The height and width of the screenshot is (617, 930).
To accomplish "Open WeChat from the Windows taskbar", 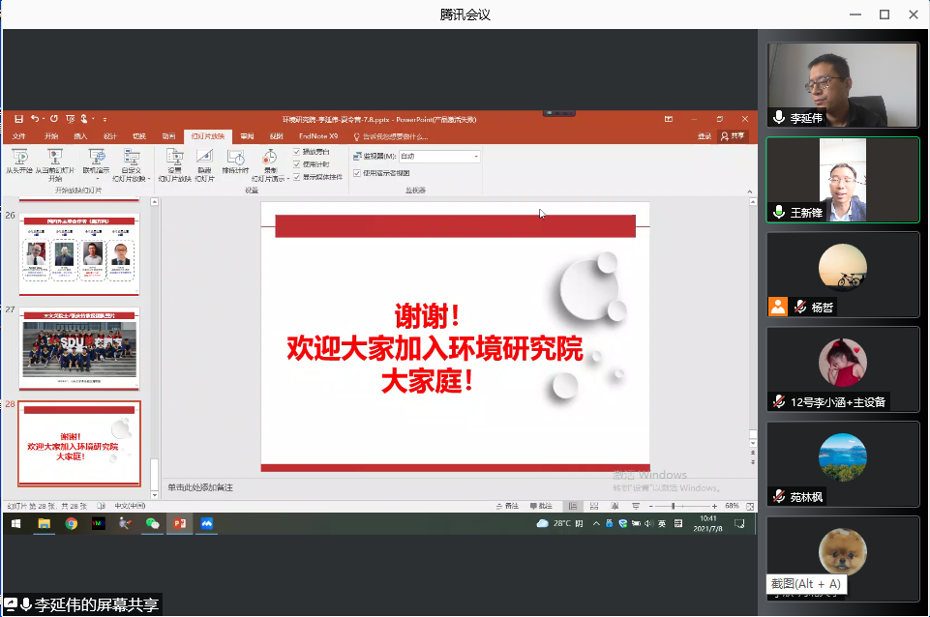I will click(152, 523).
